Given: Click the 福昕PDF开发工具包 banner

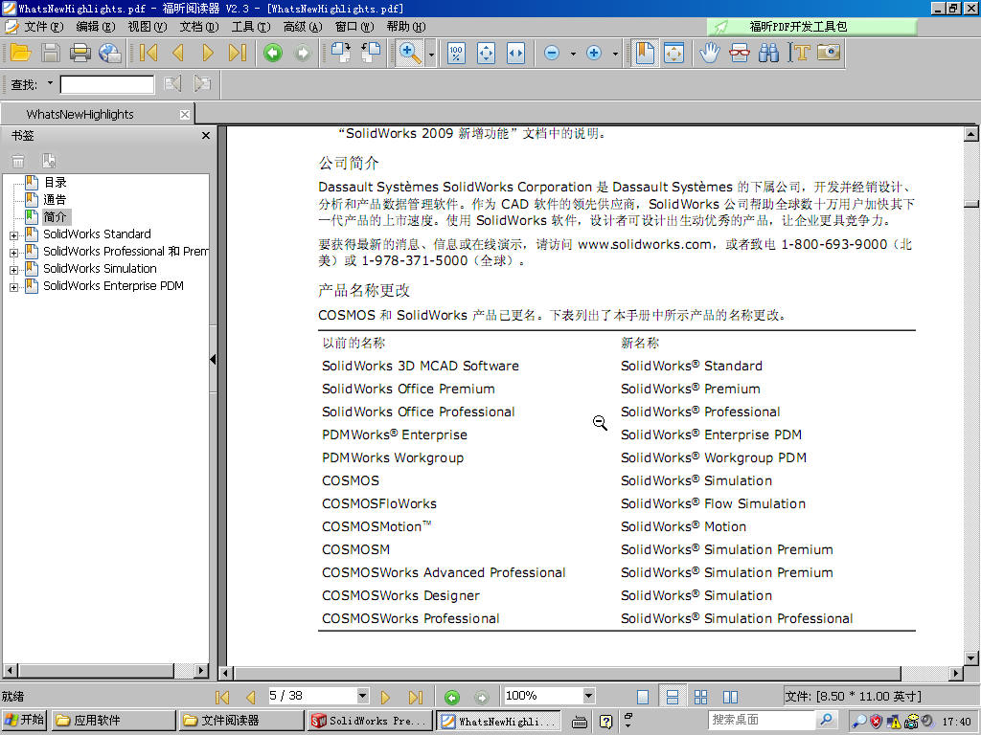Looking at the screenshot, I should (x=811, y=26).
